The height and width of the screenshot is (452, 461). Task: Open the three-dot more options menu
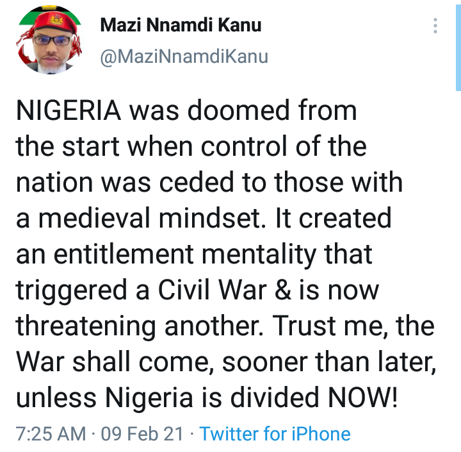[x=435, y=26]
